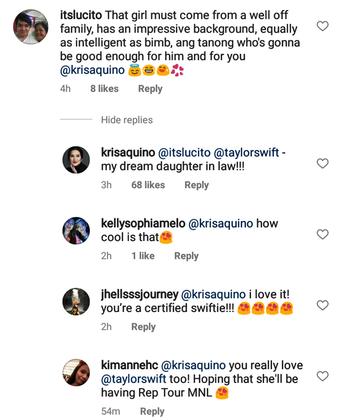Image resolution: width=350 pixels, height=420 pixels.
Task: Like itslucito's comment with heart icon
Action: [322, 26]
